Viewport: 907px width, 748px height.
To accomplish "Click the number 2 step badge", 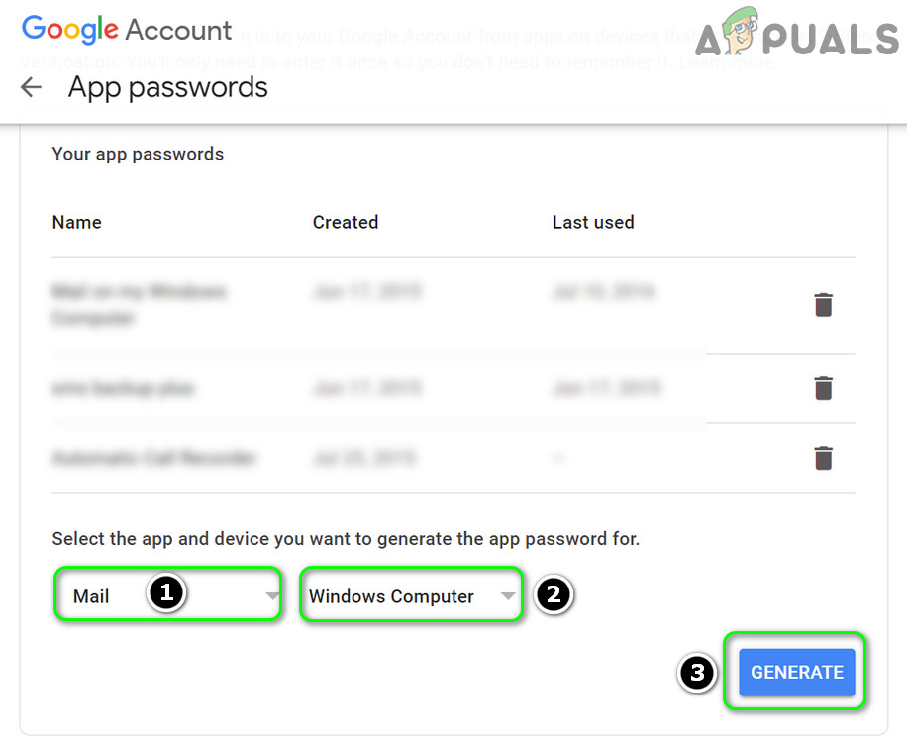I will (554, 593).
